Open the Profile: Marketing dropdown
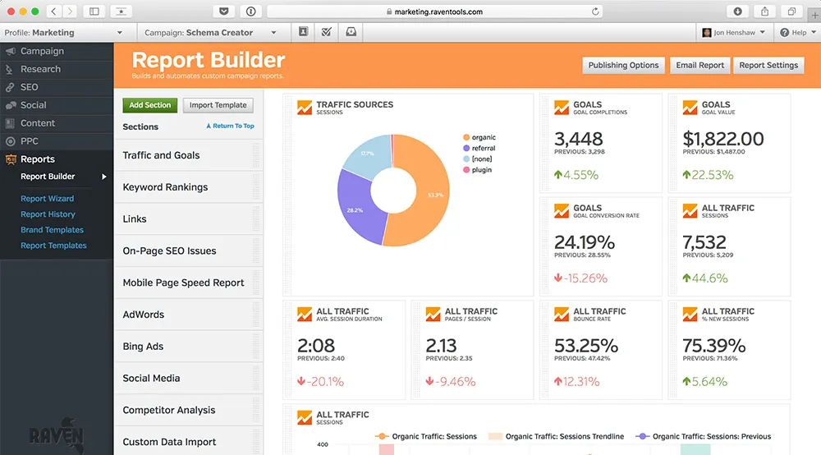821x455 pixels. point(64,33)
